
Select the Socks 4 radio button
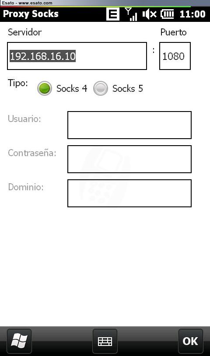coord(45,88)
